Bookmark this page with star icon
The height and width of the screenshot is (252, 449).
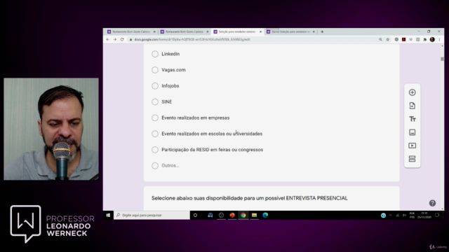pyautogui.click(x=388, y=39)
